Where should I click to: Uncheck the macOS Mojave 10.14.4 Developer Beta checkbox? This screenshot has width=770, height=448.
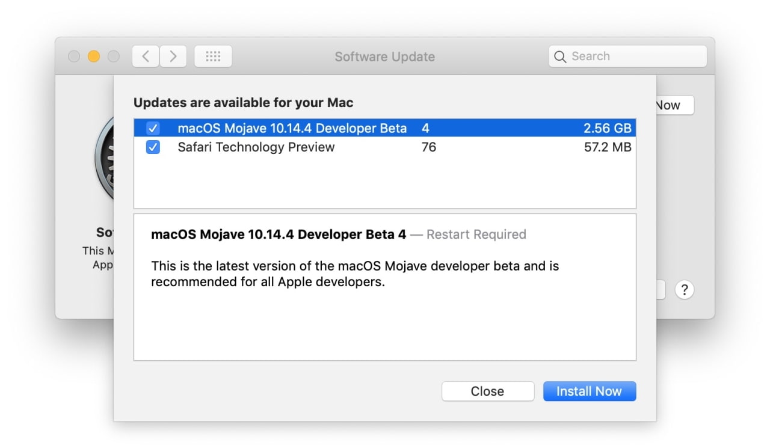(153, 128)
